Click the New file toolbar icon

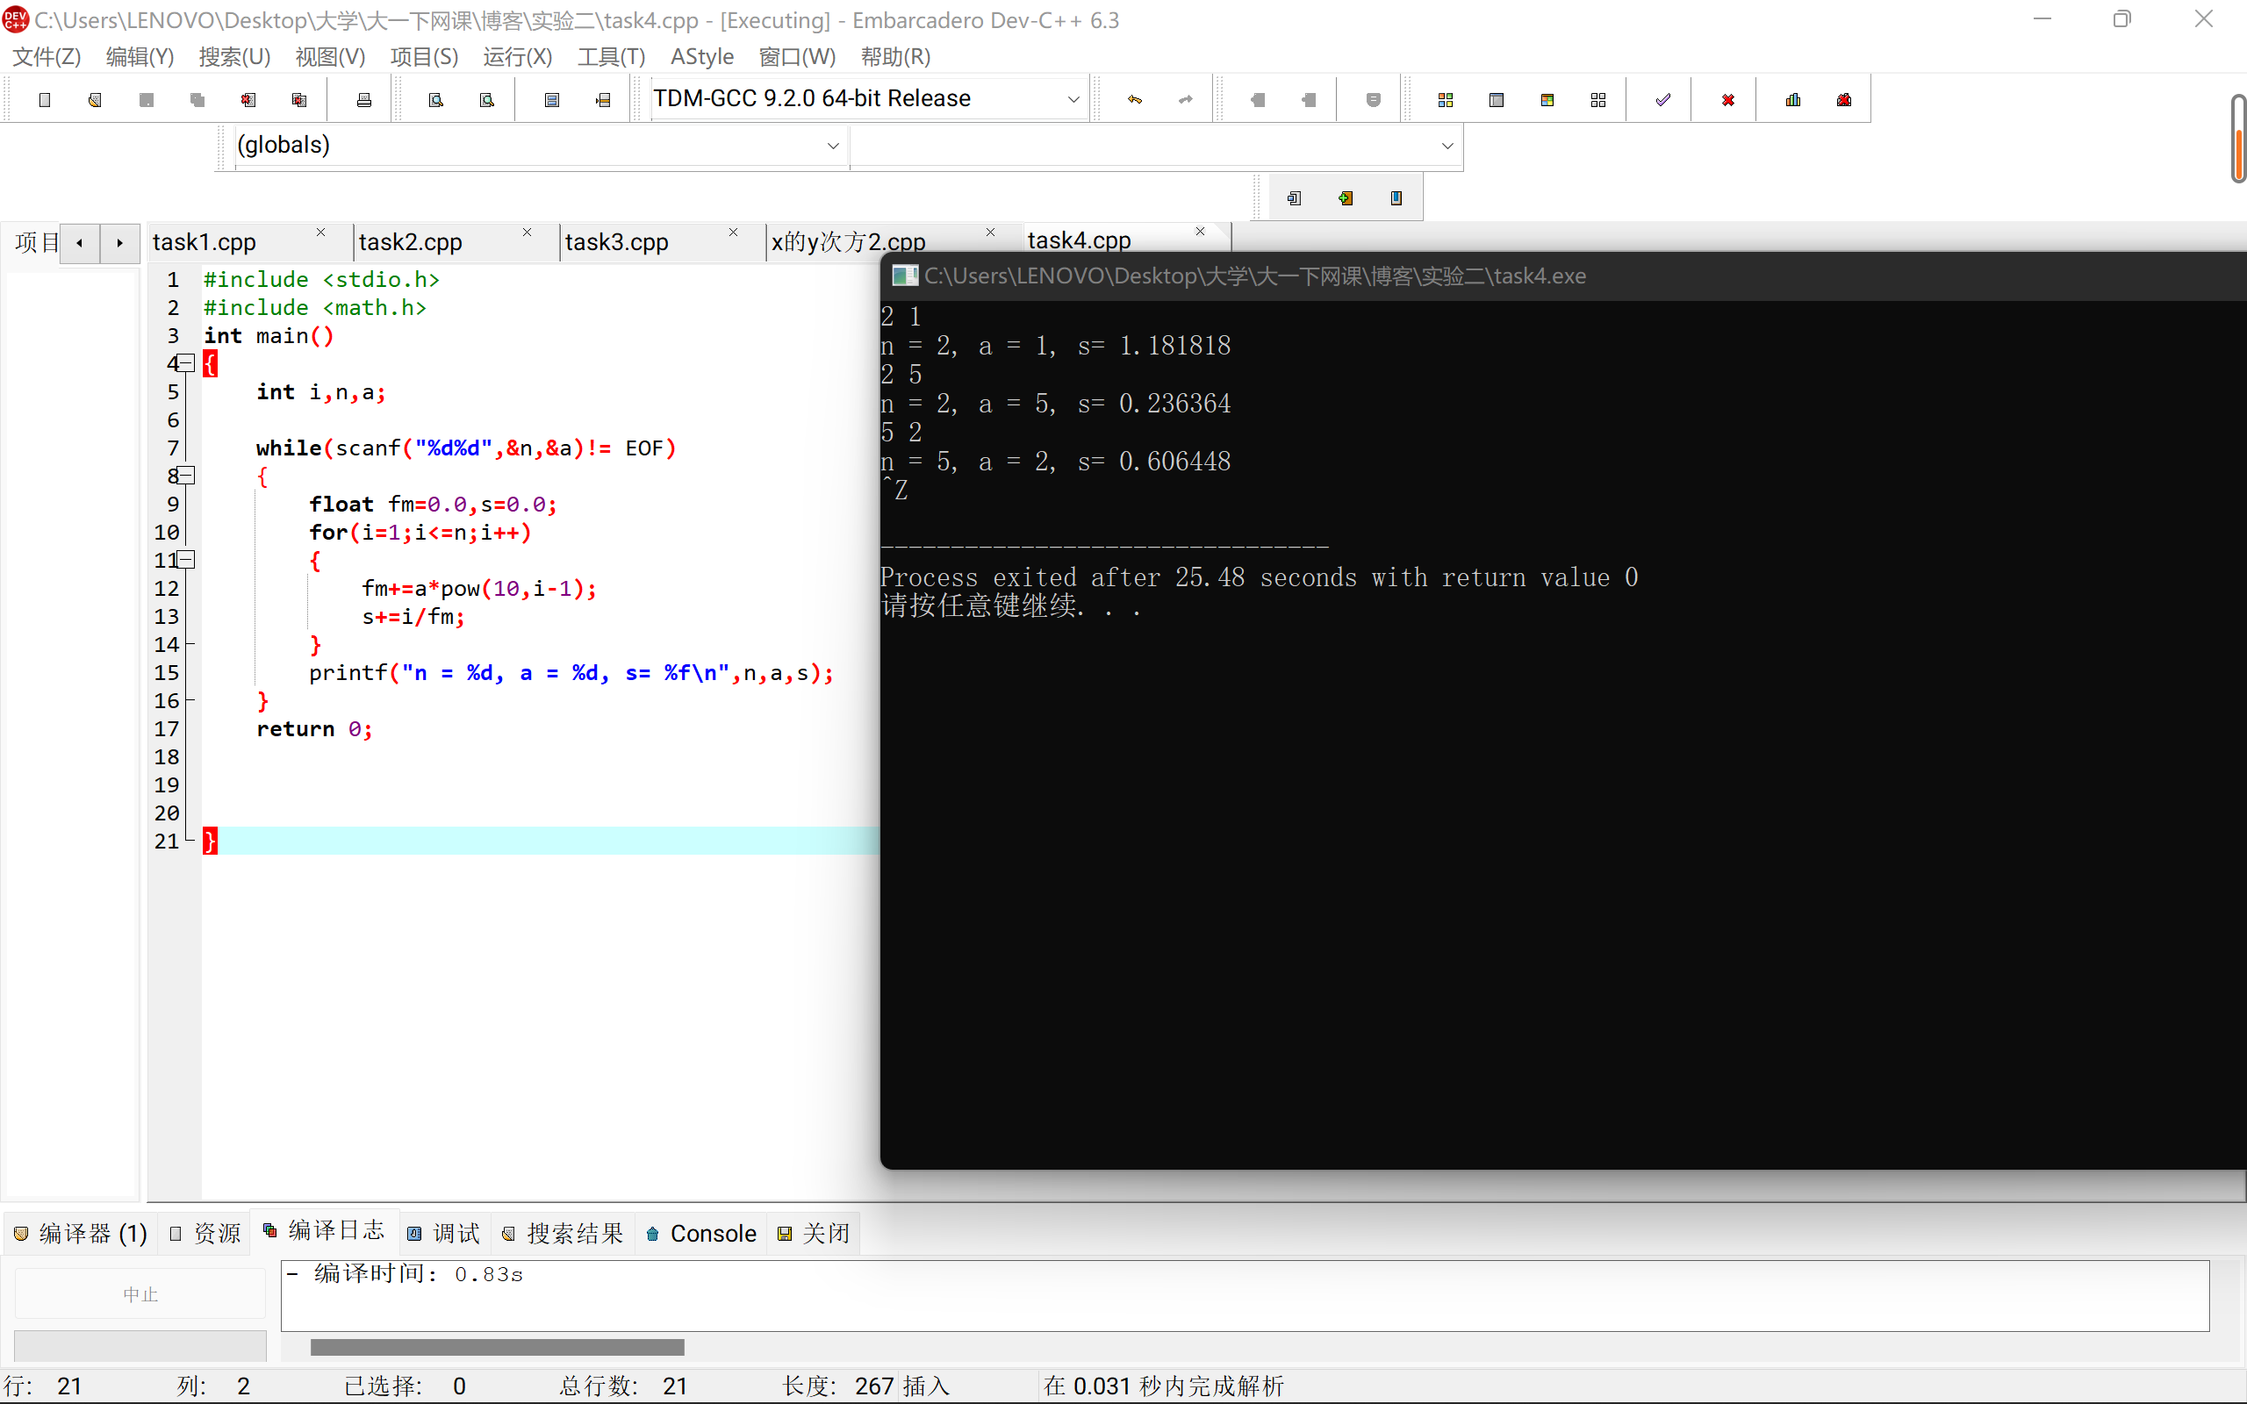tap(45, 99)
